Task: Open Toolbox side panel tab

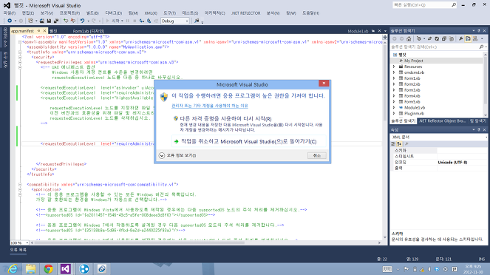Action: 5,60
